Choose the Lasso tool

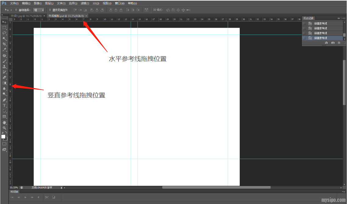tap(4, 33)
